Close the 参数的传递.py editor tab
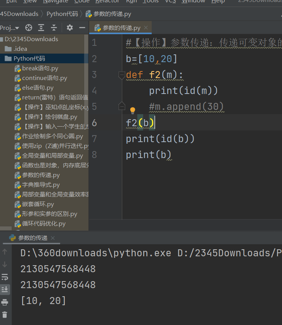The image size is (282, 325). [146, 28]
